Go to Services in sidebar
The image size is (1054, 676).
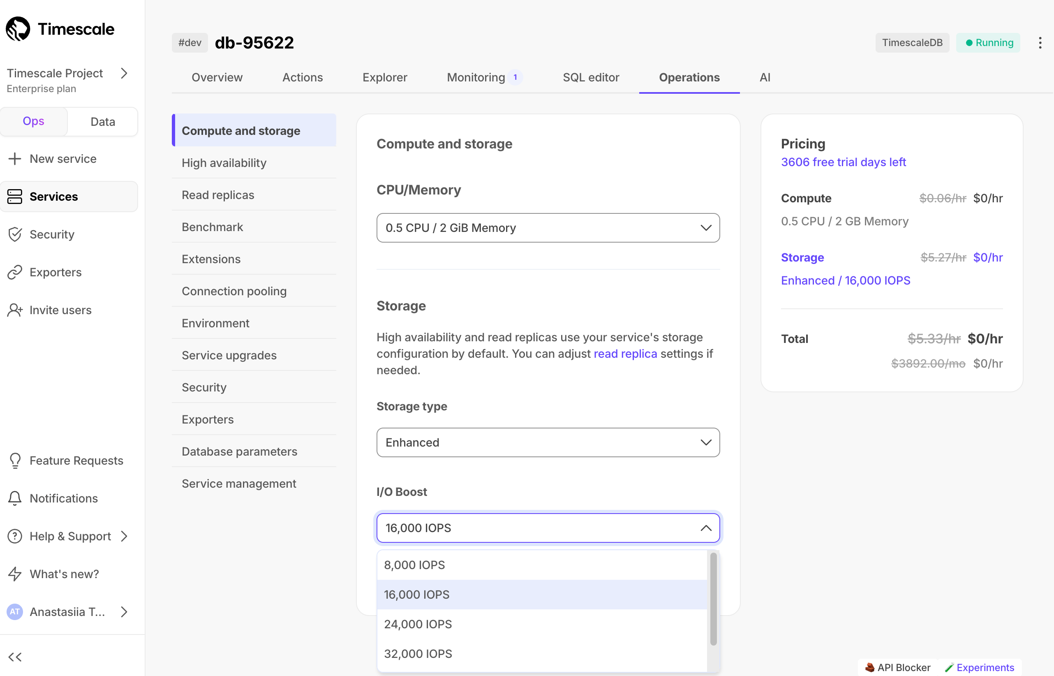pos(69,197)
